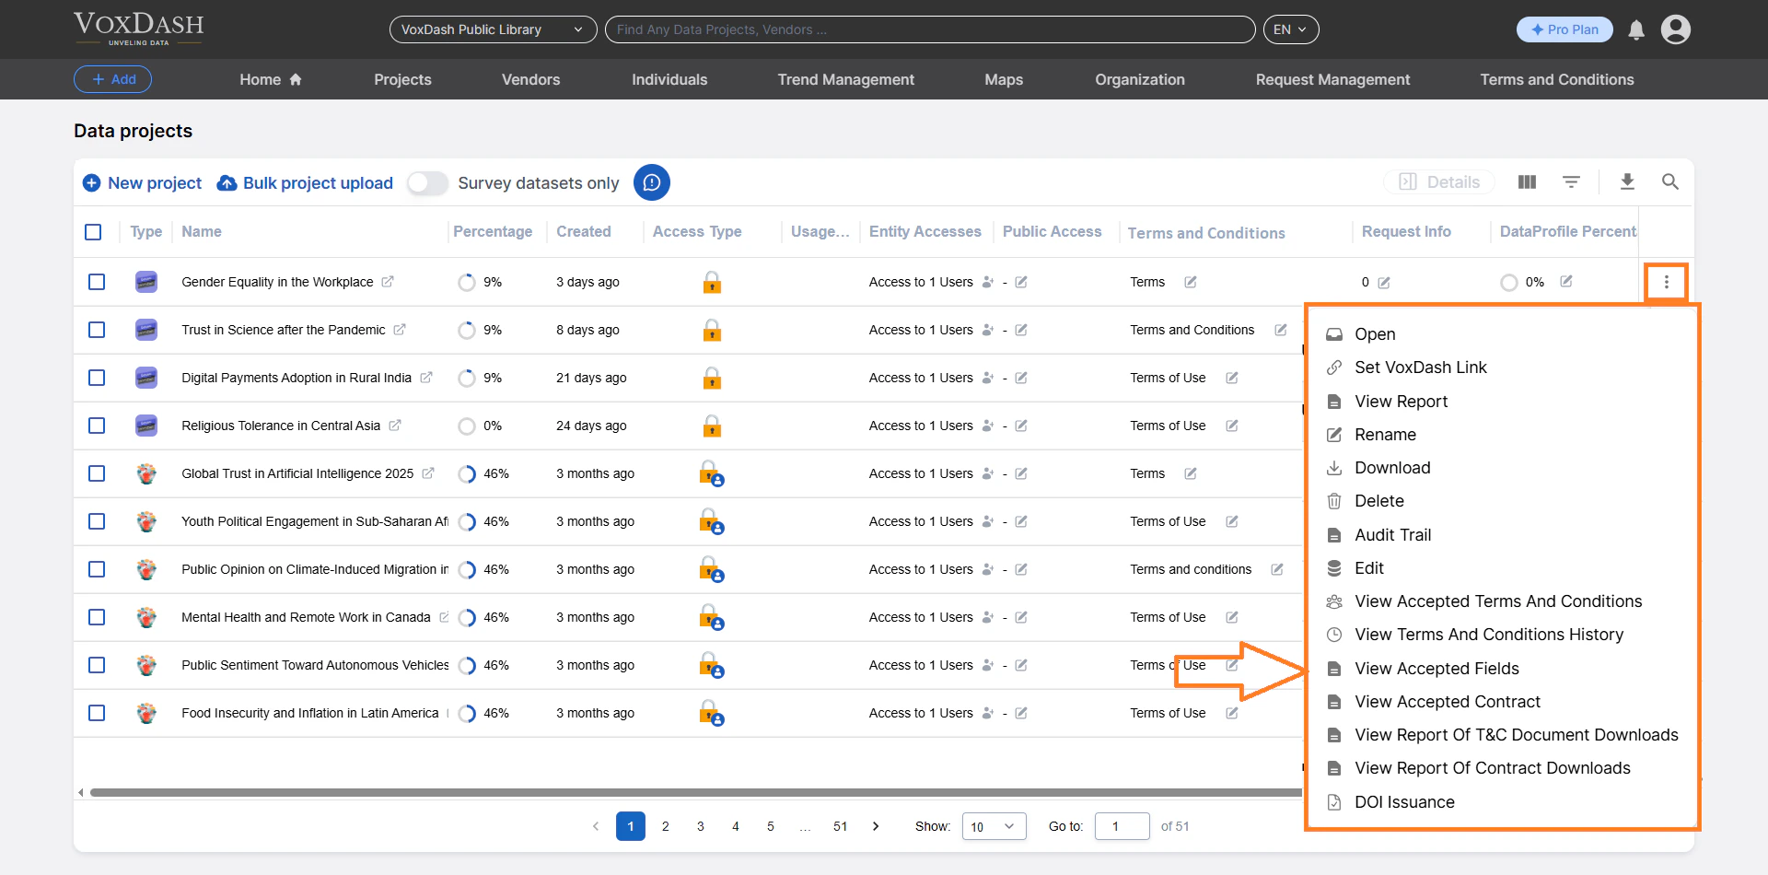Screen dimensions: 1768x875
Task: Click New project button
Action: [143, 183]
